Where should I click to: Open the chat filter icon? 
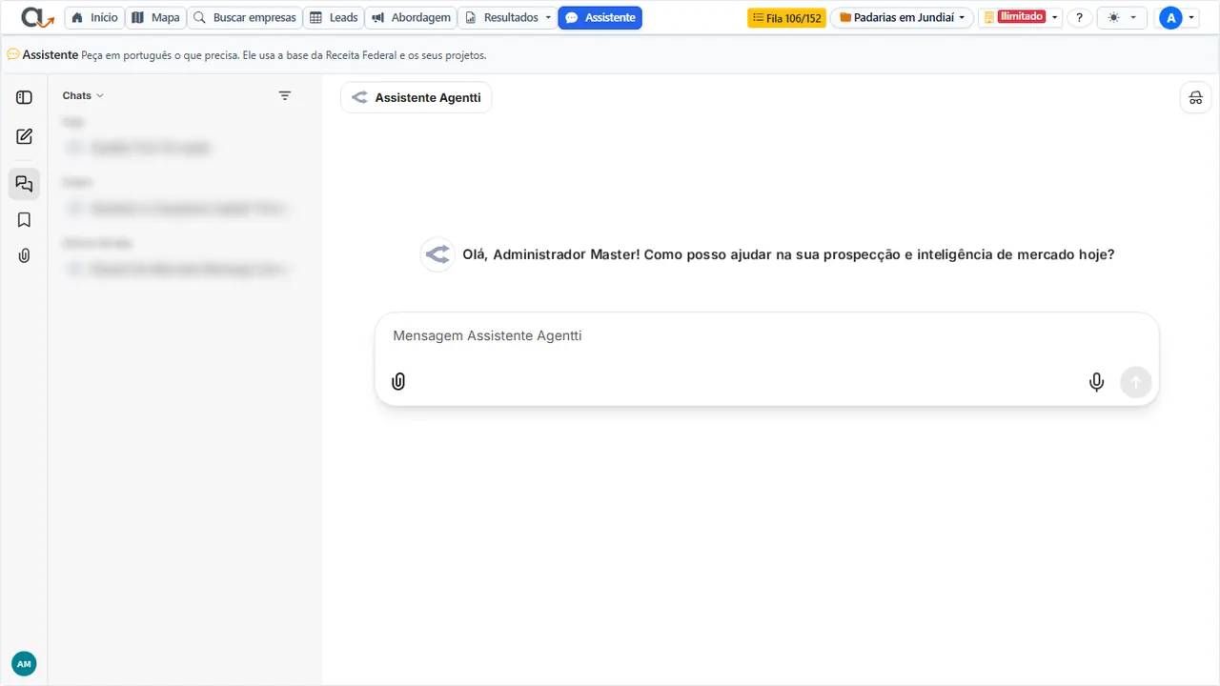(x=284, y=95)
